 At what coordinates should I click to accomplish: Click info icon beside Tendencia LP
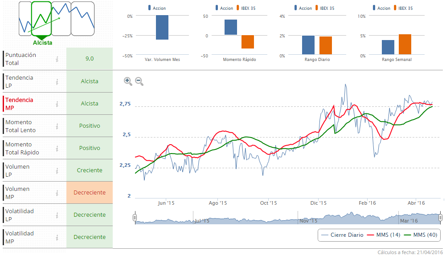pos(57,81)
